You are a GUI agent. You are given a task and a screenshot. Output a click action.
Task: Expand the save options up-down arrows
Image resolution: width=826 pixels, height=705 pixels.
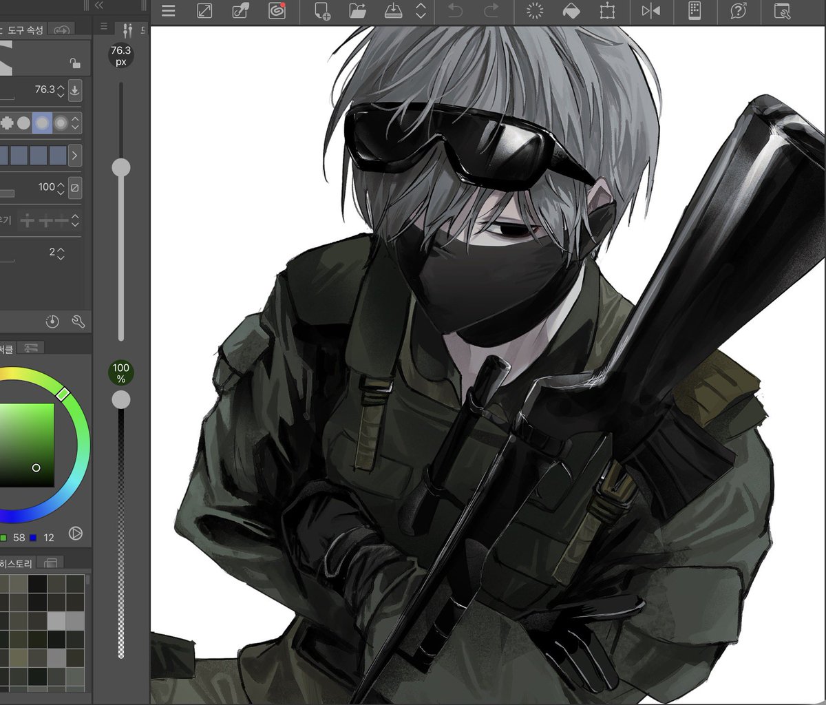pyautogui.click(x=421, y=11)
